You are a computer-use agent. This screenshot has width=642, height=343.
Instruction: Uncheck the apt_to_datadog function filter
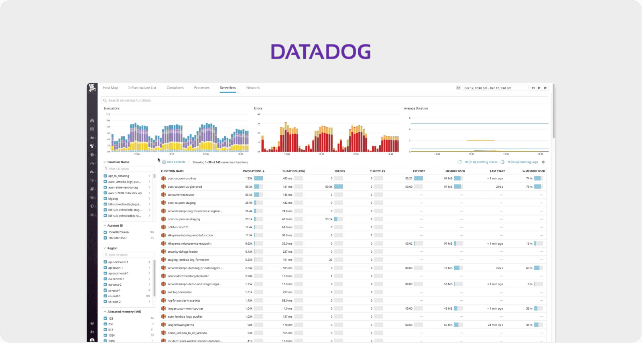tap(105, 176)
